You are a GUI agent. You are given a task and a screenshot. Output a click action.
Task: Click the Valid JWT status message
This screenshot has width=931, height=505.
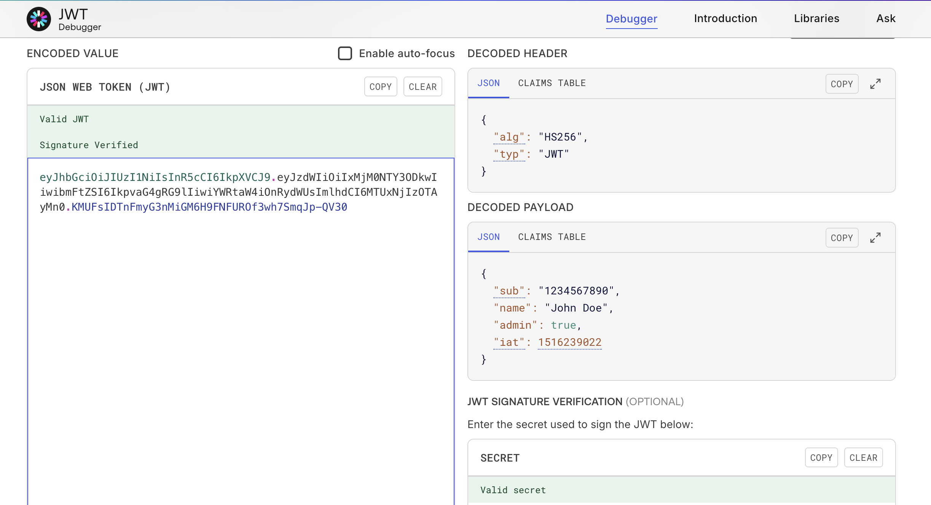click(64, 119)
